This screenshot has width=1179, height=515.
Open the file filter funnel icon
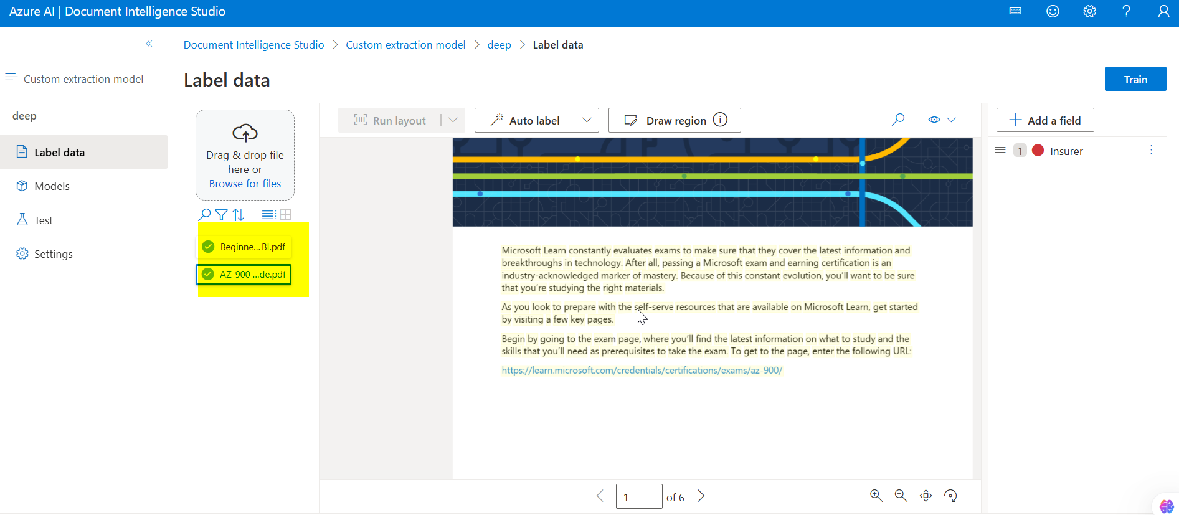(221, 215)
